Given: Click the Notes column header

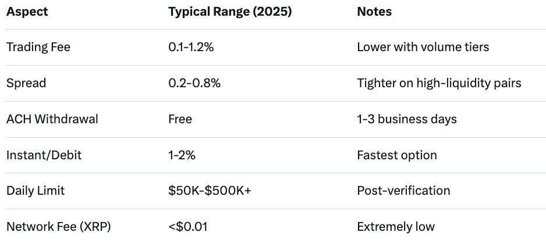Looking at the screenshot, I should coord(374,12).
